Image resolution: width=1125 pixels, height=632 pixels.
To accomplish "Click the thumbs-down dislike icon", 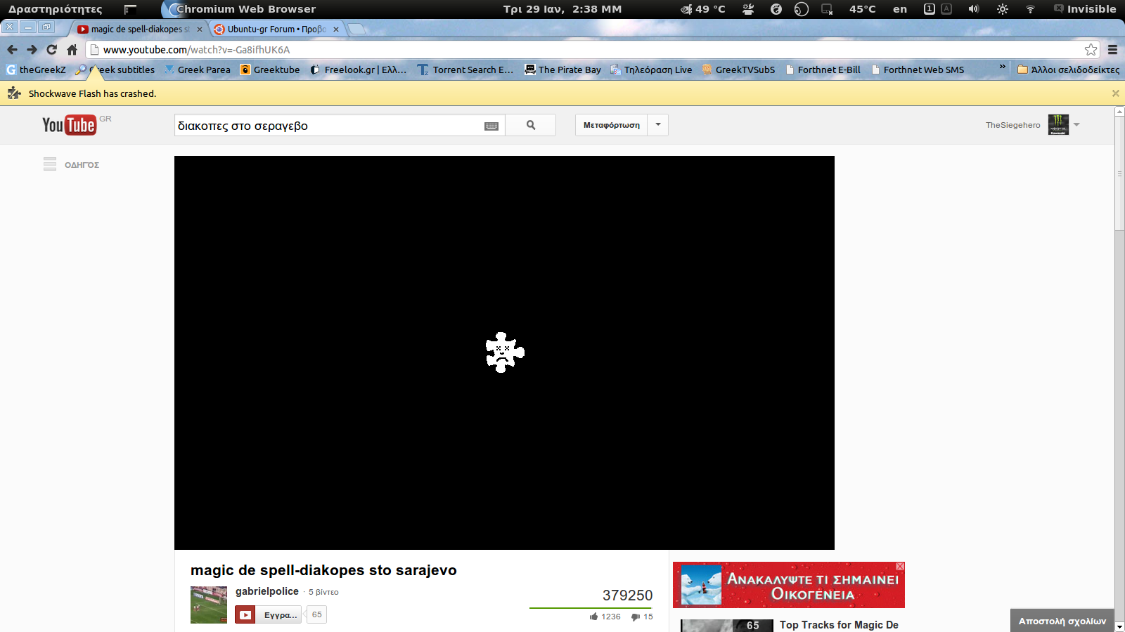I will coord(636,617).
